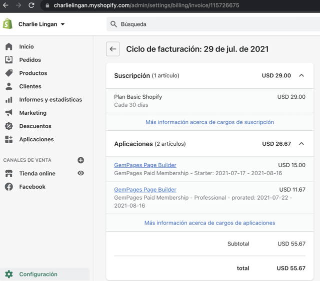Open Inicio via the house icon
The image size is (320, 281).
[9, 46]
